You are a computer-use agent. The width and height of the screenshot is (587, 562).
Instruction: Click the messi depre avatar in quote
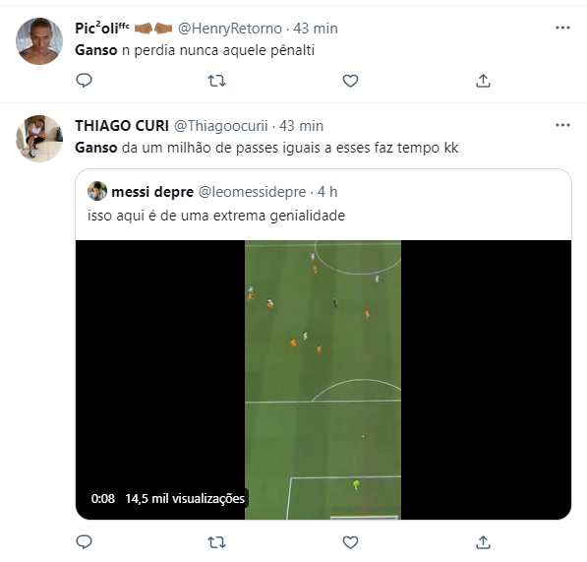97,191
